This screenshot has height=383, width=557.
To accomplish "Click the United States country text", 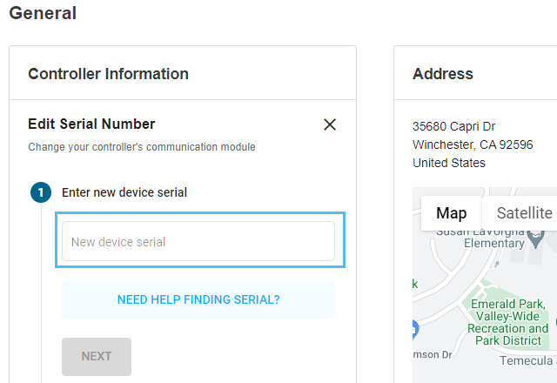I will (449, 163).
